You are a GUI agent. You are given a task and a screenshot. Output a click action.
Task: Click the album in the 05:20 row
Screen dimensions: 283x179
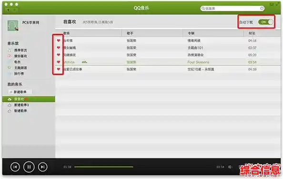pos(195,55)
